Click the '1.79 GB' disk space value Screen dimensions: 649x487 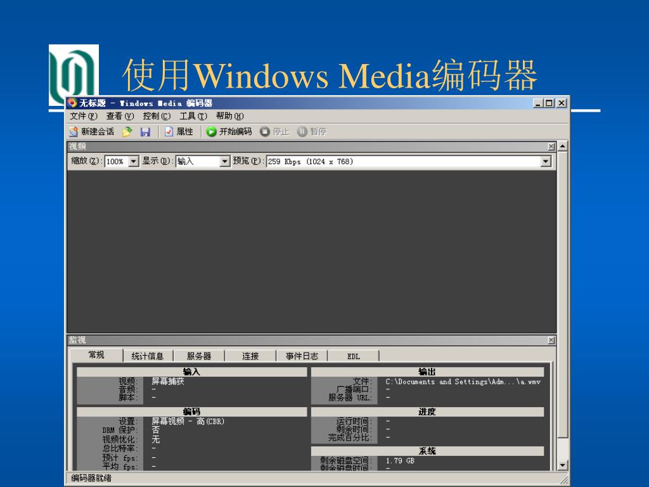point(400,460)
